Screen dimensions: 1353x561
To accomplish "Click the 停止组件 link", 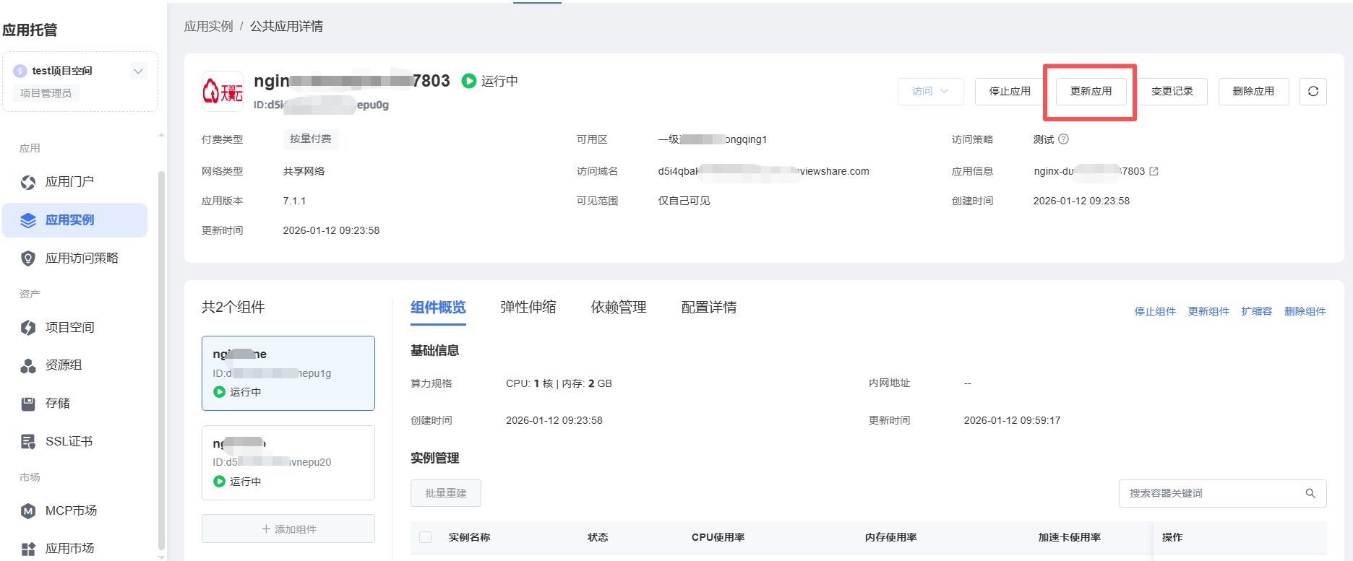I will point(1154,311).
